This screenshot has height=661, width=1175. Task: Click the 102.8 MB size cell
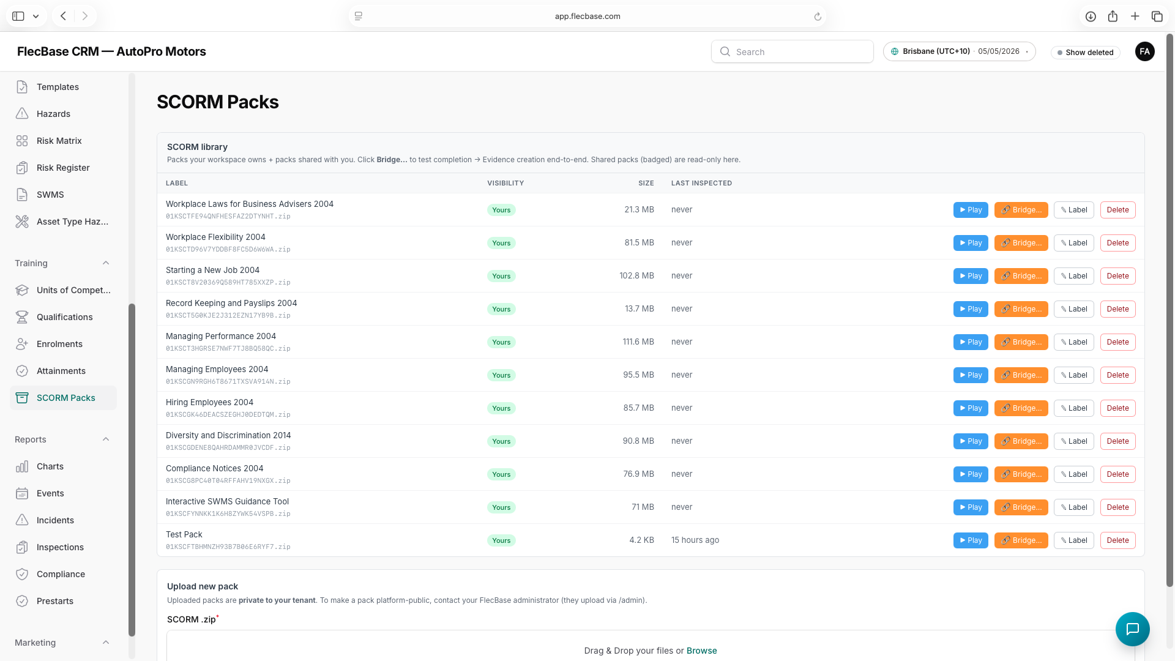tap(636, 275)
